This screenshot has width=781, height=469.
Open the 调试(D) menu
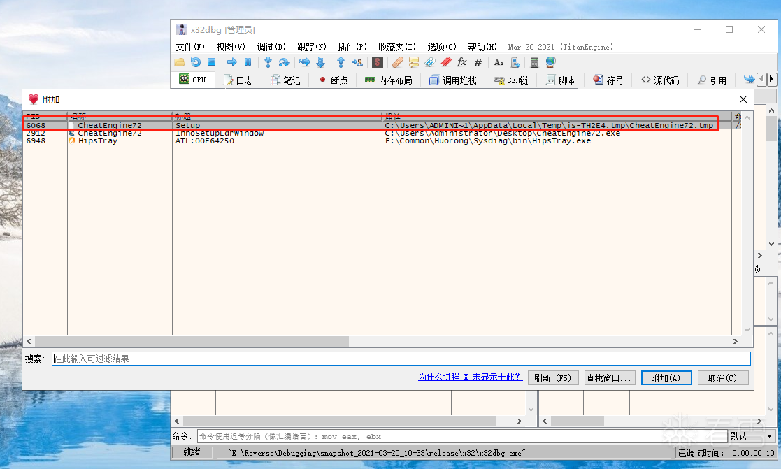tap(271, 47)
